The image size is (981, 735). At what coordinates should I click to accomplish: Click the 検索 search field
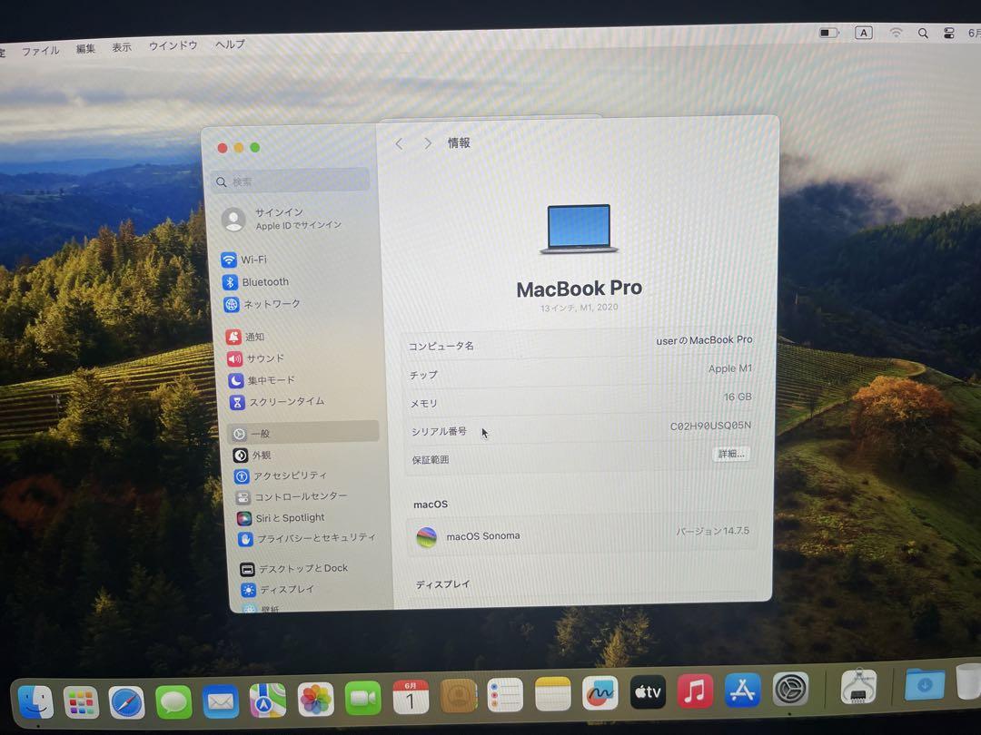(291, 181)
